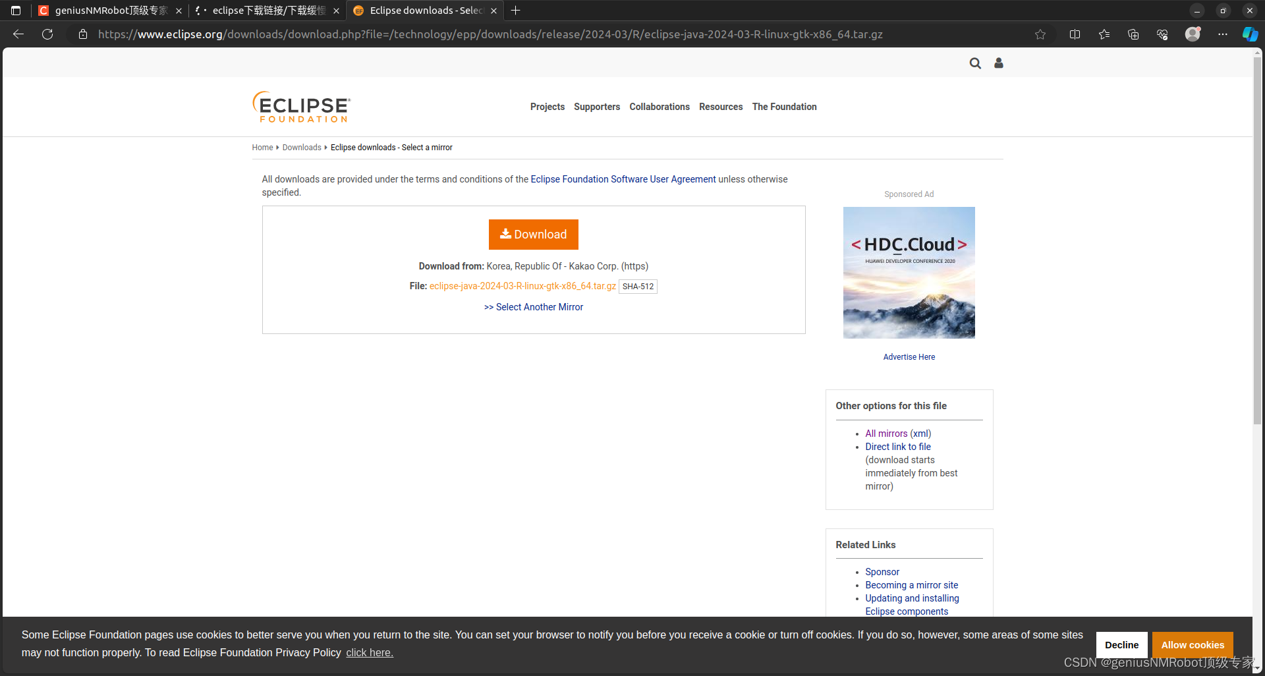The width and height of the screenshot is (1265, 676).
Task: Open split screen view icon
Action: point(1075,34)
